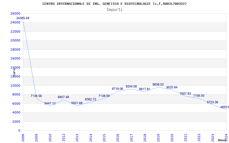
Task: Click the 26000 y-axis tick label
Action: pos(15,13)
